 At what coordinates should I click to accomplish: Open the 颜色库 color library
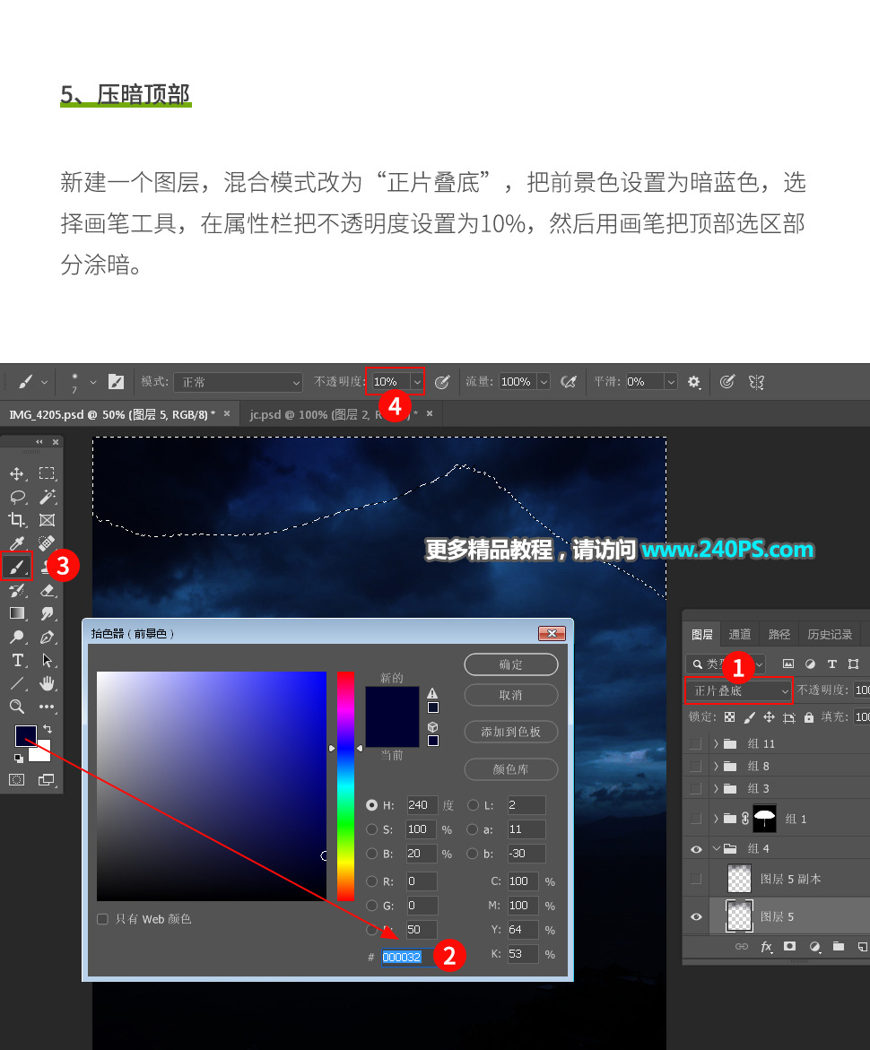(510, 769)
